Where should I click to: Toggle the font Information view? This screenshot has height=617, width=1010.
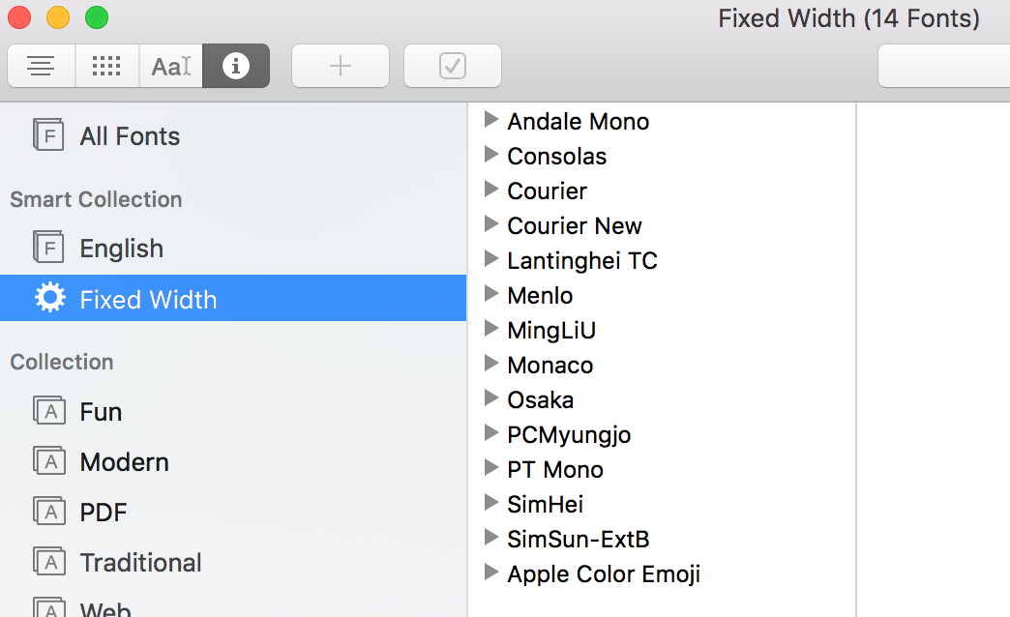point(236,67)
